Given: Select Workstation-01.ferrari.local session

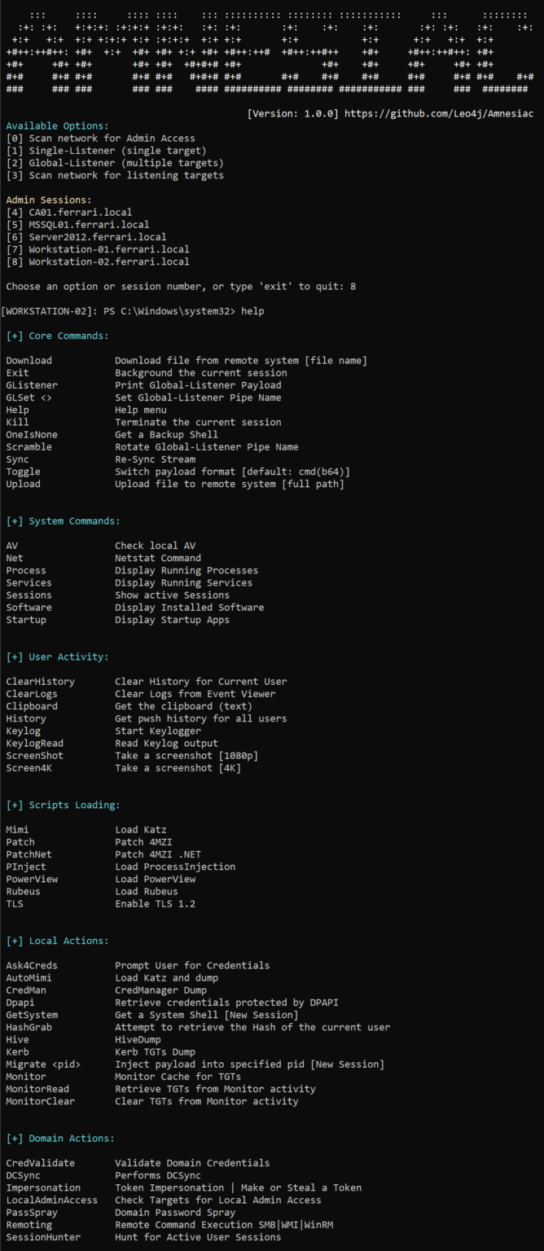Looking at the screenshot, I should tap(98, 249).
